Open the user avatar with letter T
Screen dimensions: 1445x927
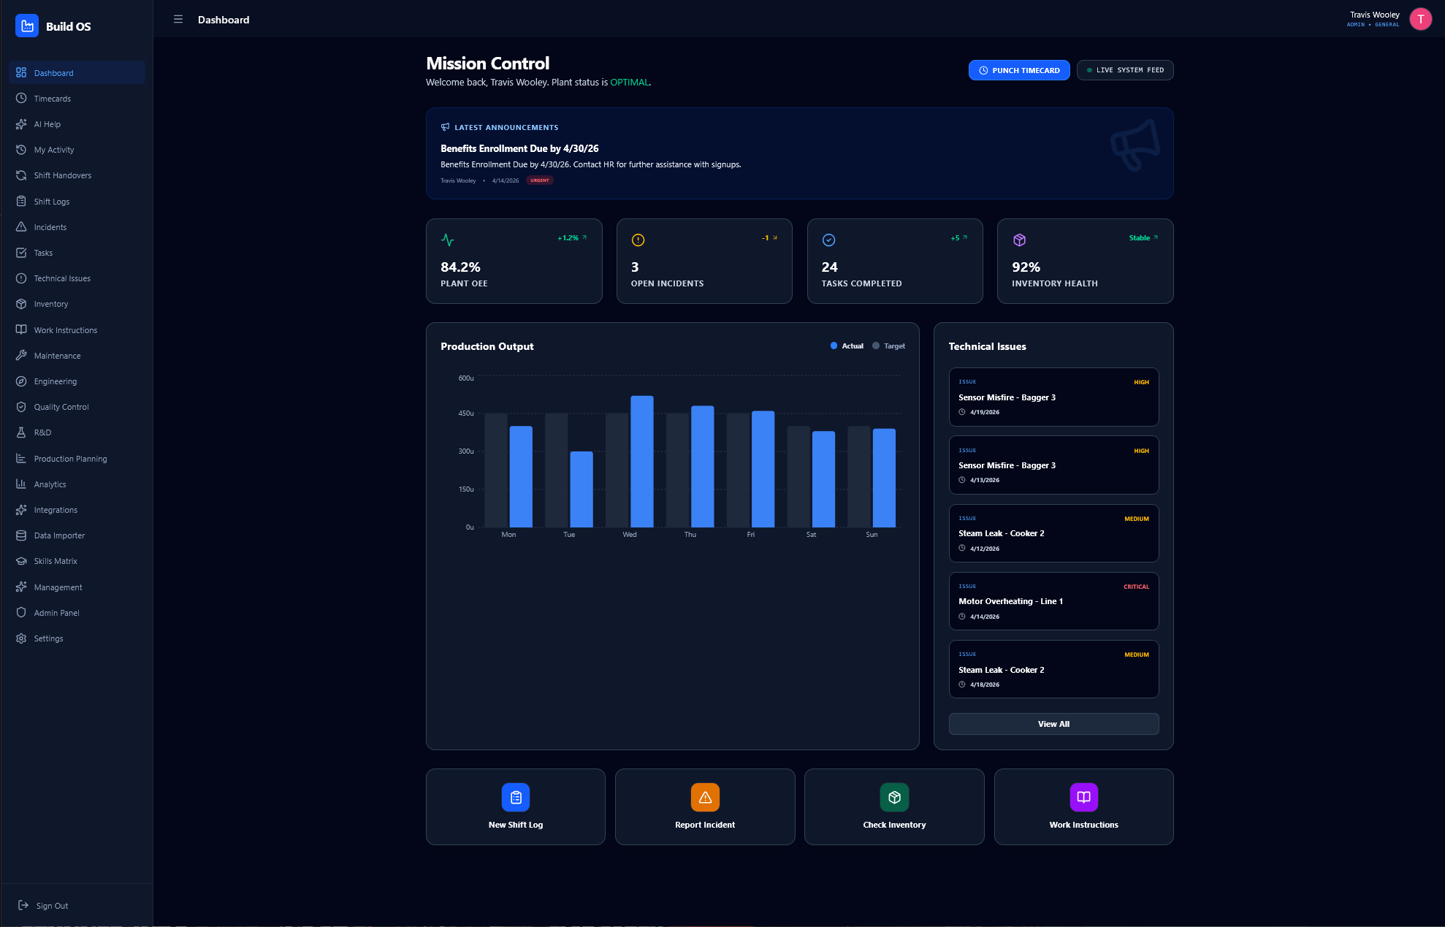[1420, 20]
